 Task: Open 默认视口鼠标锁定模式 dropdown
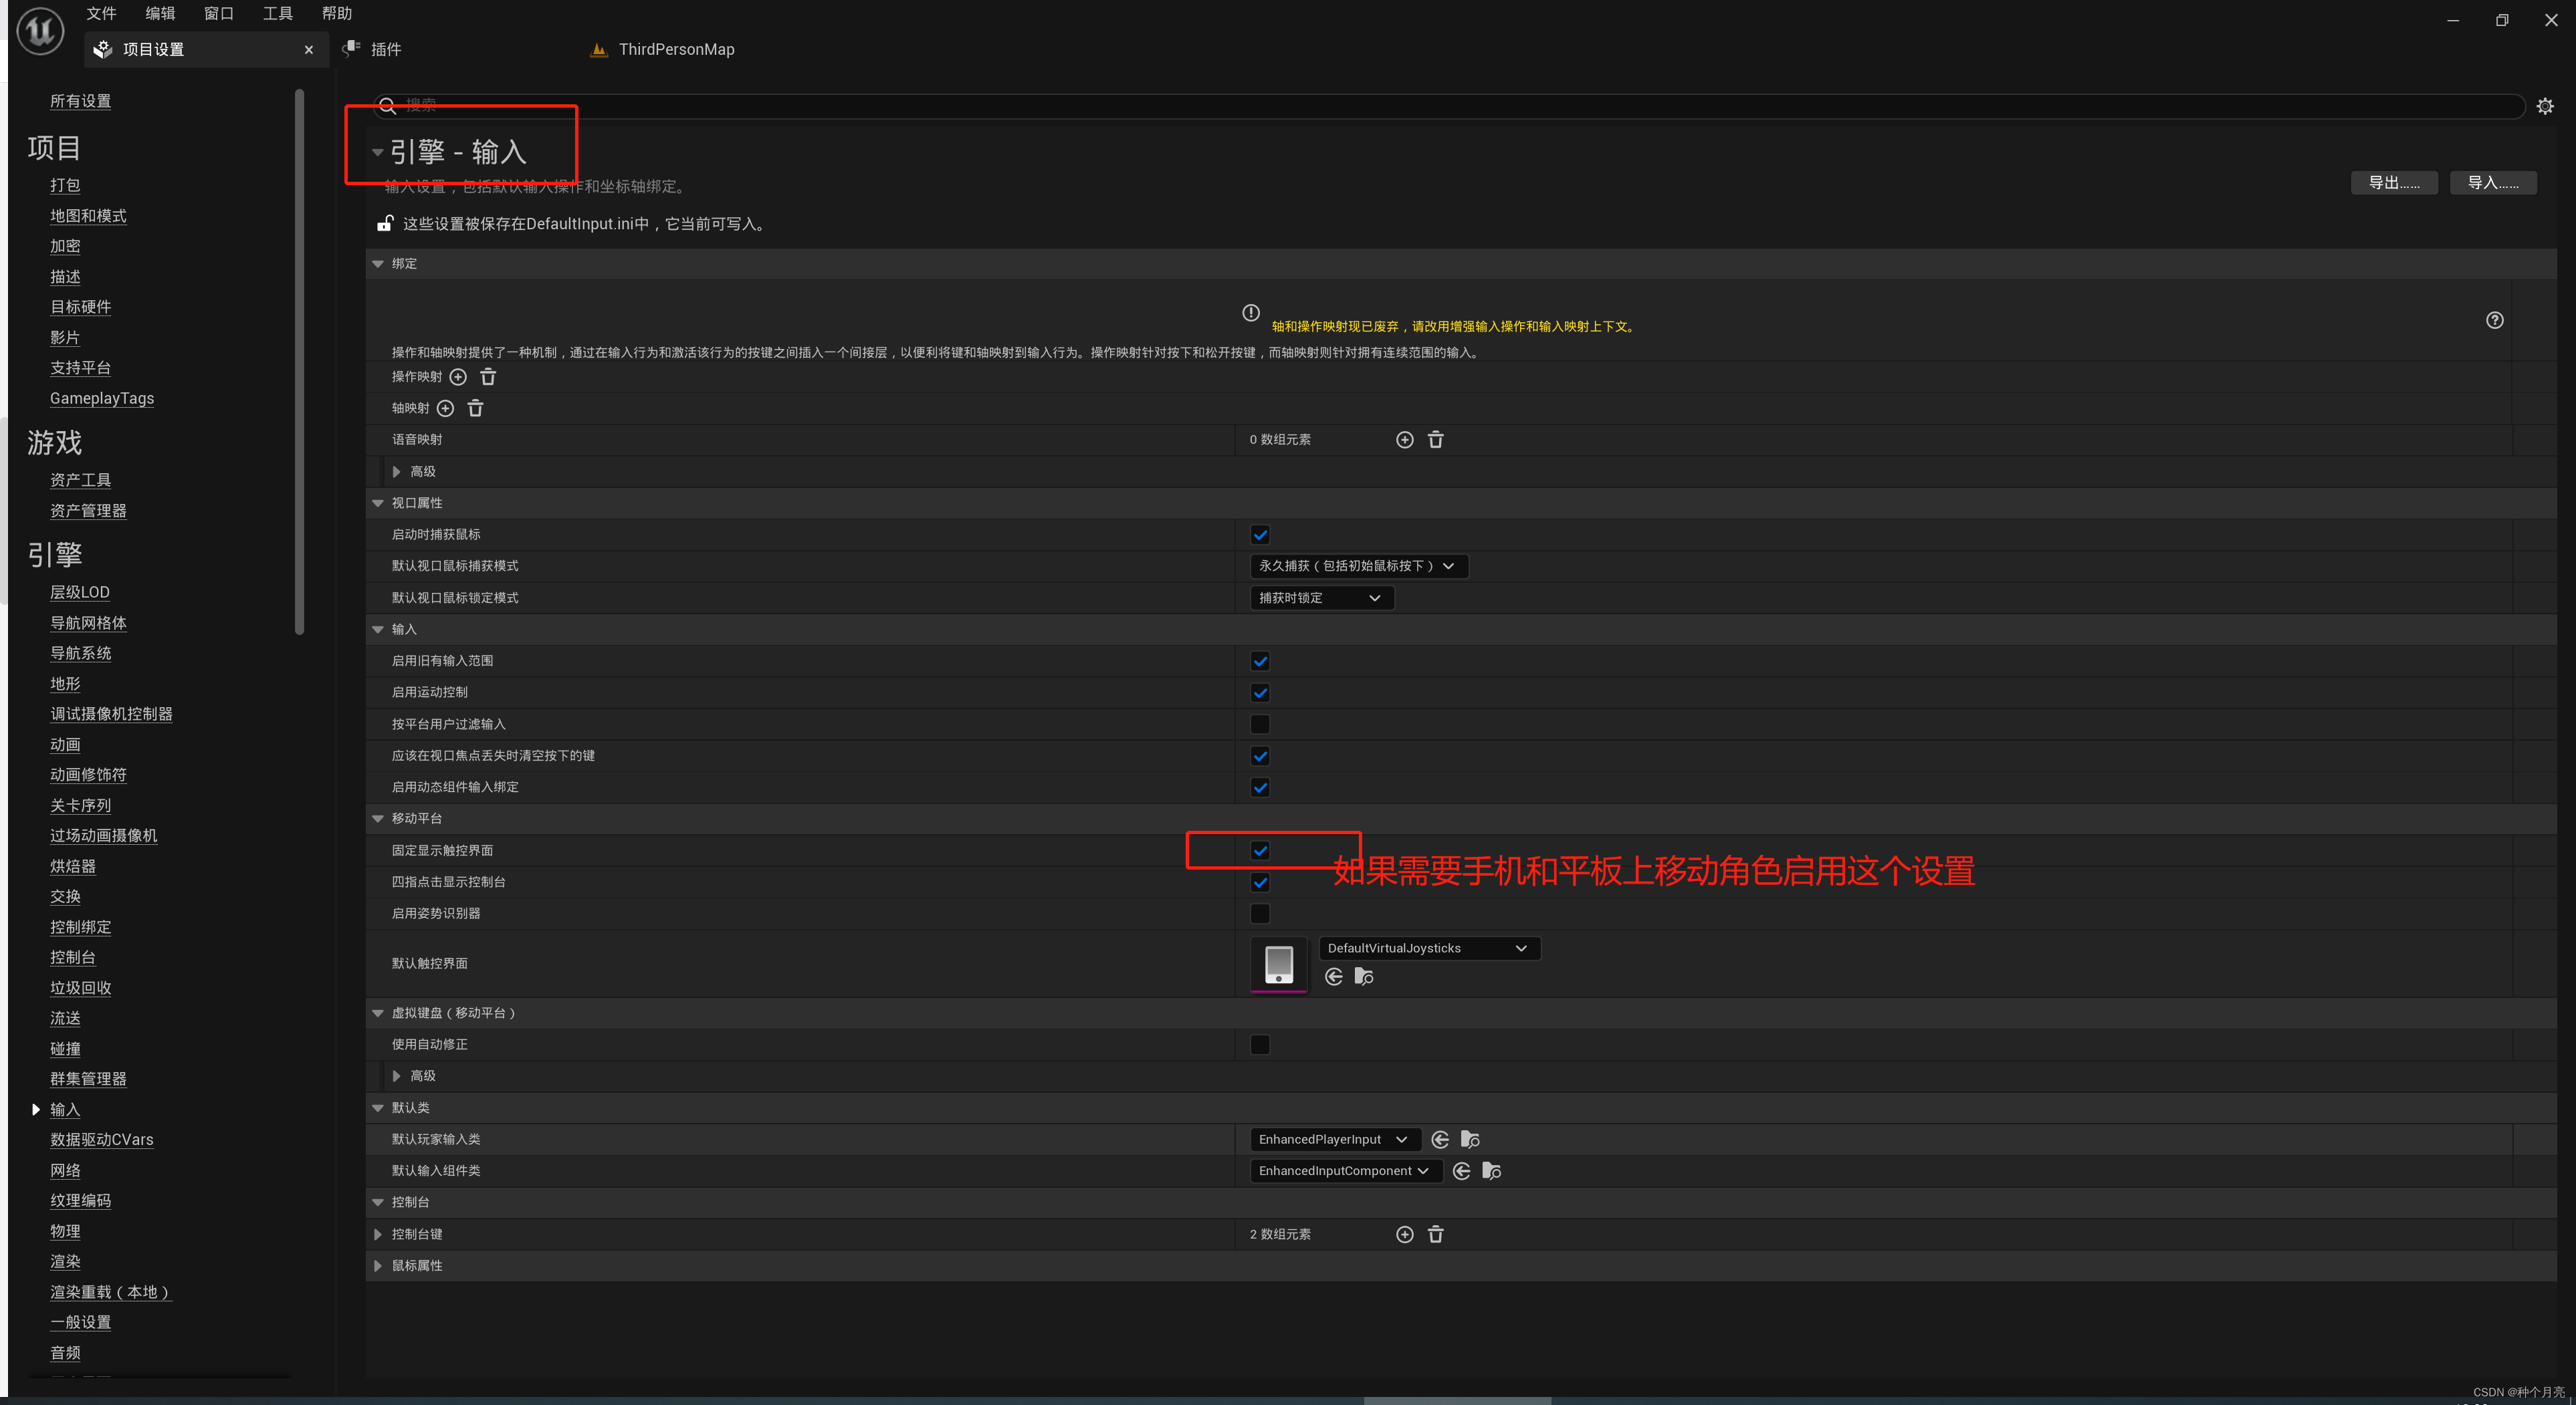[x=1322, y=598]
